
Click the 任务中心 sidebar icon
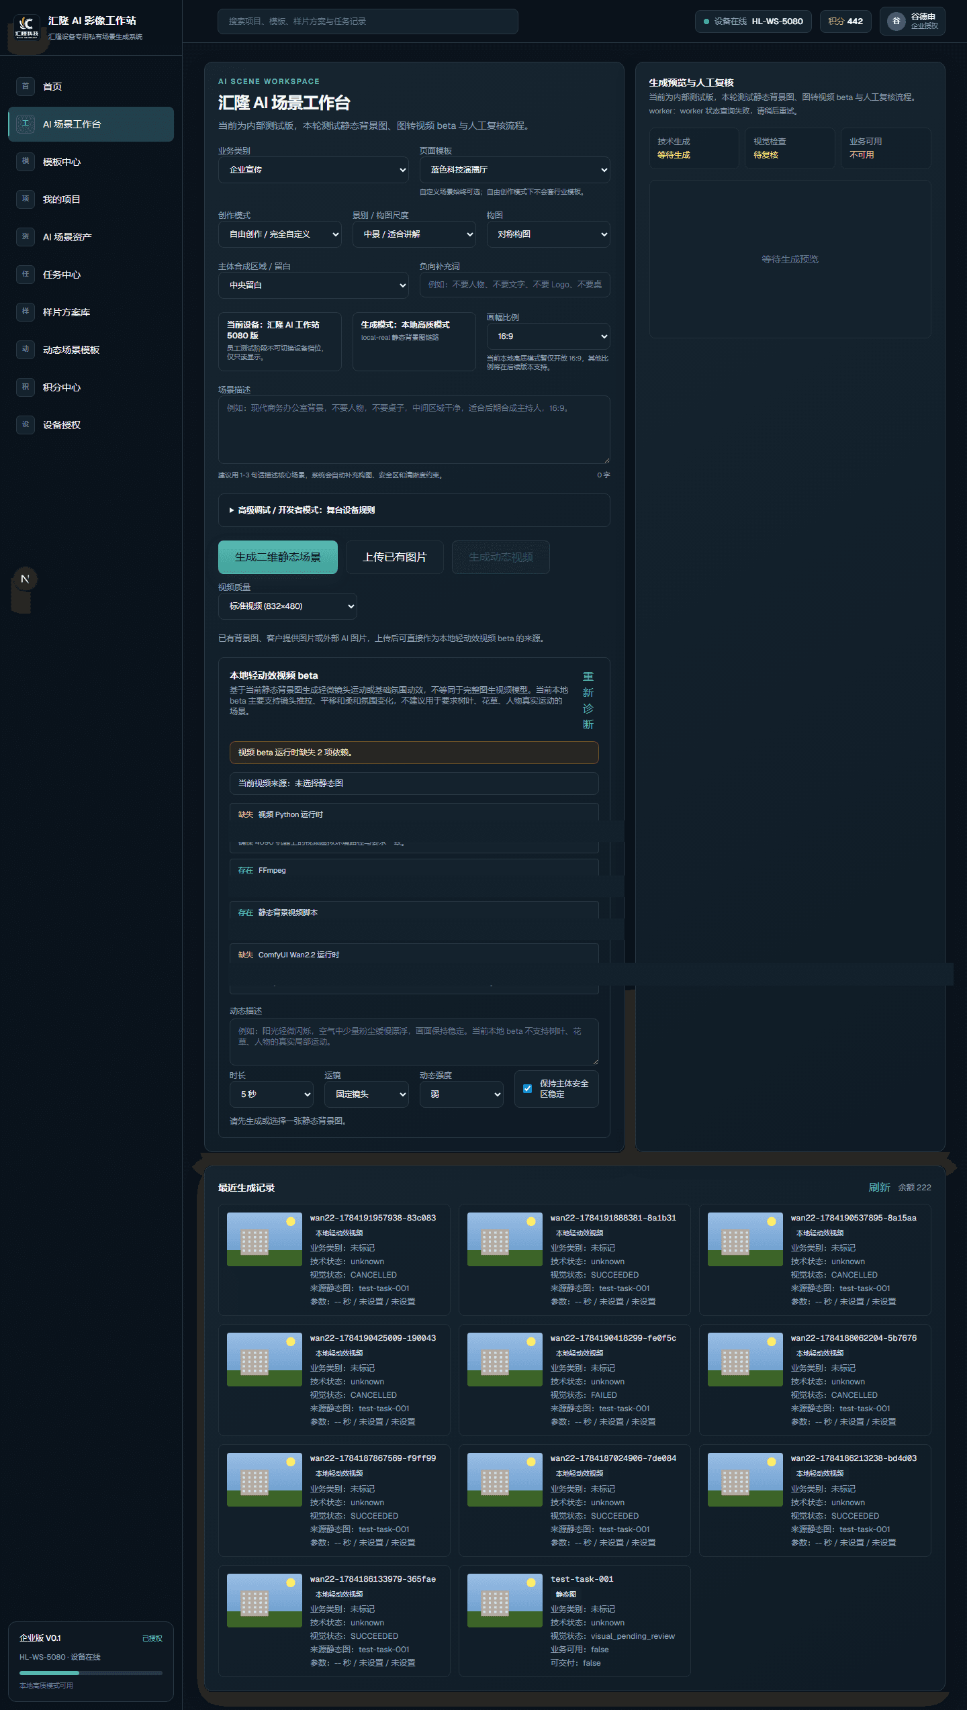(x=26, y=274)
